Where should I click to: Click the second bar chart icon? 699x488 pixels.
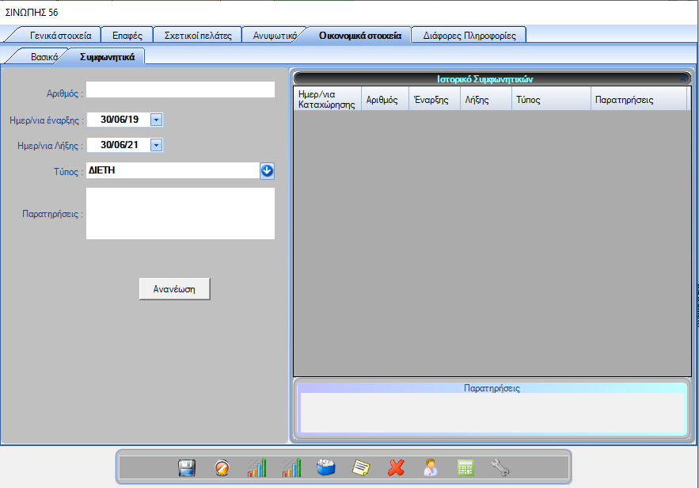point(292,468)
